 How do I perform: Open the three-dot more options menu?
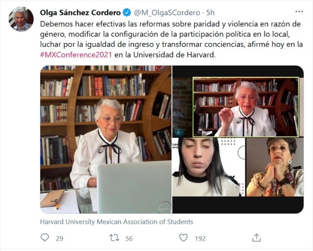pyautogui.click(x=299, y=12)
